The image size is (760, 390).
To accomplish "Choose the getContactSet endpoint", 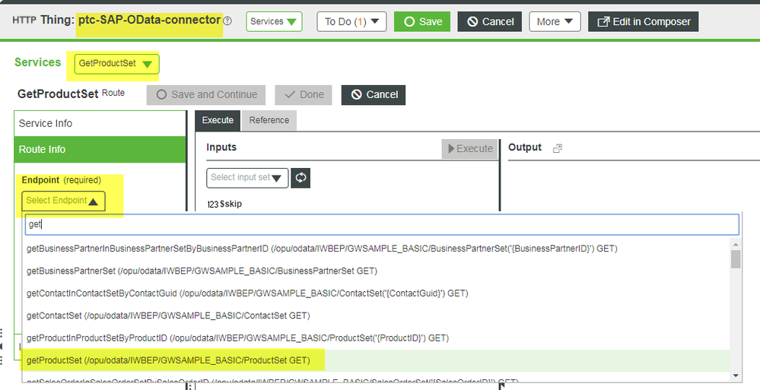I will tap(376, 315).
